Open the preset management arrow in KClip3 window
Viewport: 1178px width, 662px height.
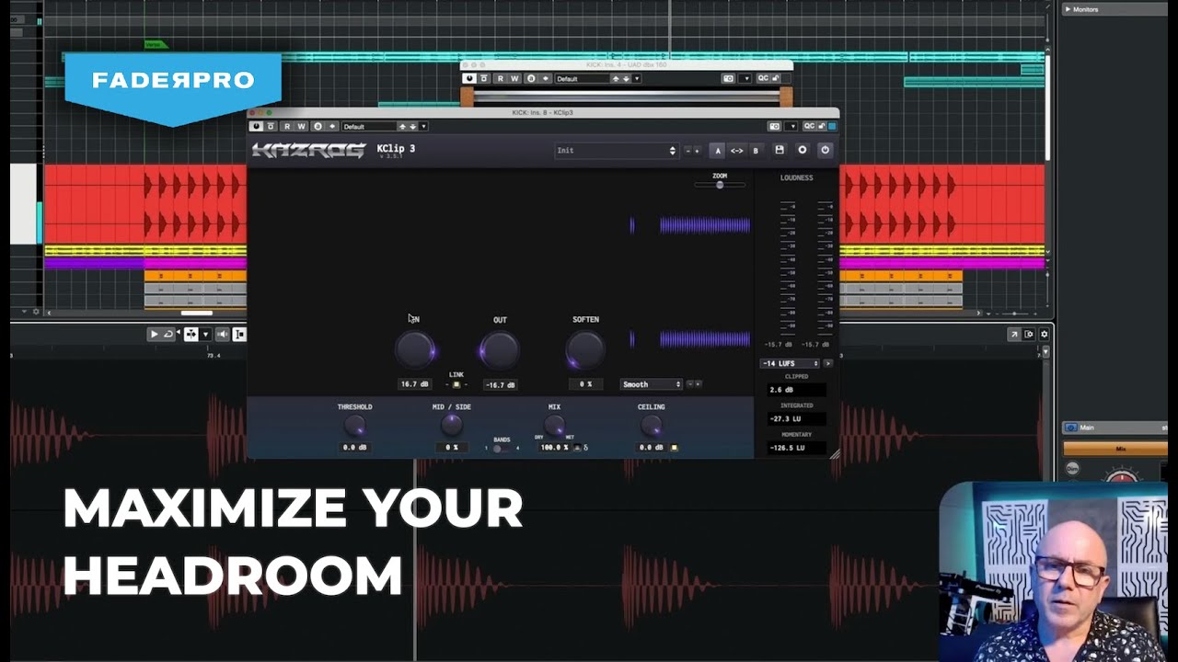coord(423,126)
